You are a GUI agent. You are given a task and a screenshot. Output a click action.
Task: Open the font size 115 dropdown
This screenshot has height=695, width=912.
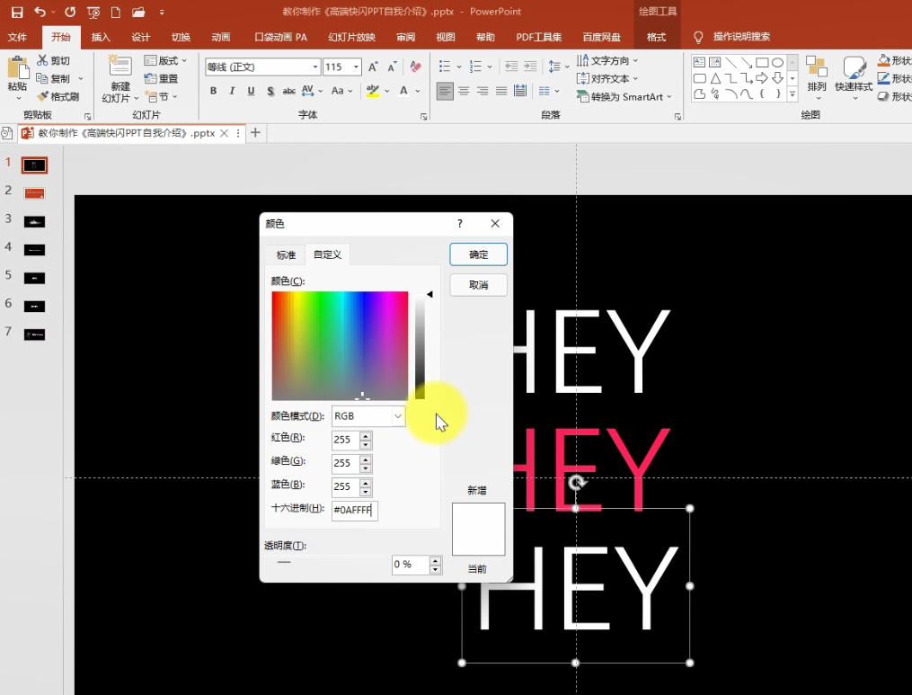coord(356,67)
